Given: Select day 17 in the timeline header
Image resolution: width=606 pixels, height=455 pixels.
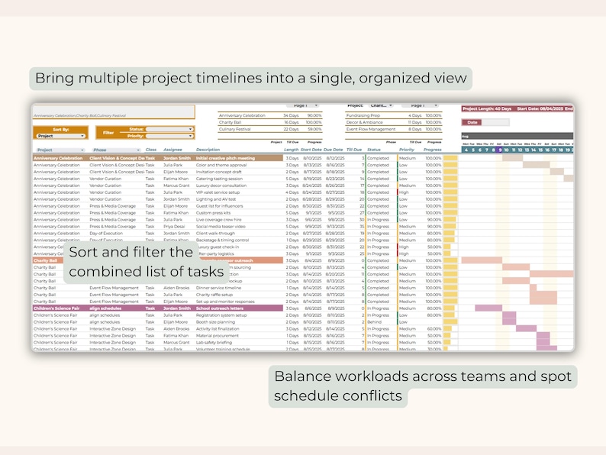Looking at the screenshot, I should 554,150.
